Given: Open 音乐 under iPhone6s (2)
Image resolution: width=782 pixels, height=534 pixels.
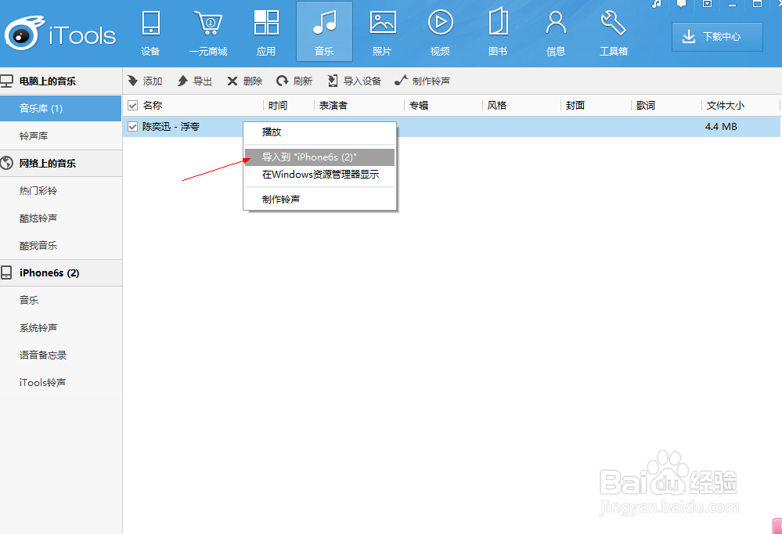Looking at the screenshot, I should coord(61,300).
